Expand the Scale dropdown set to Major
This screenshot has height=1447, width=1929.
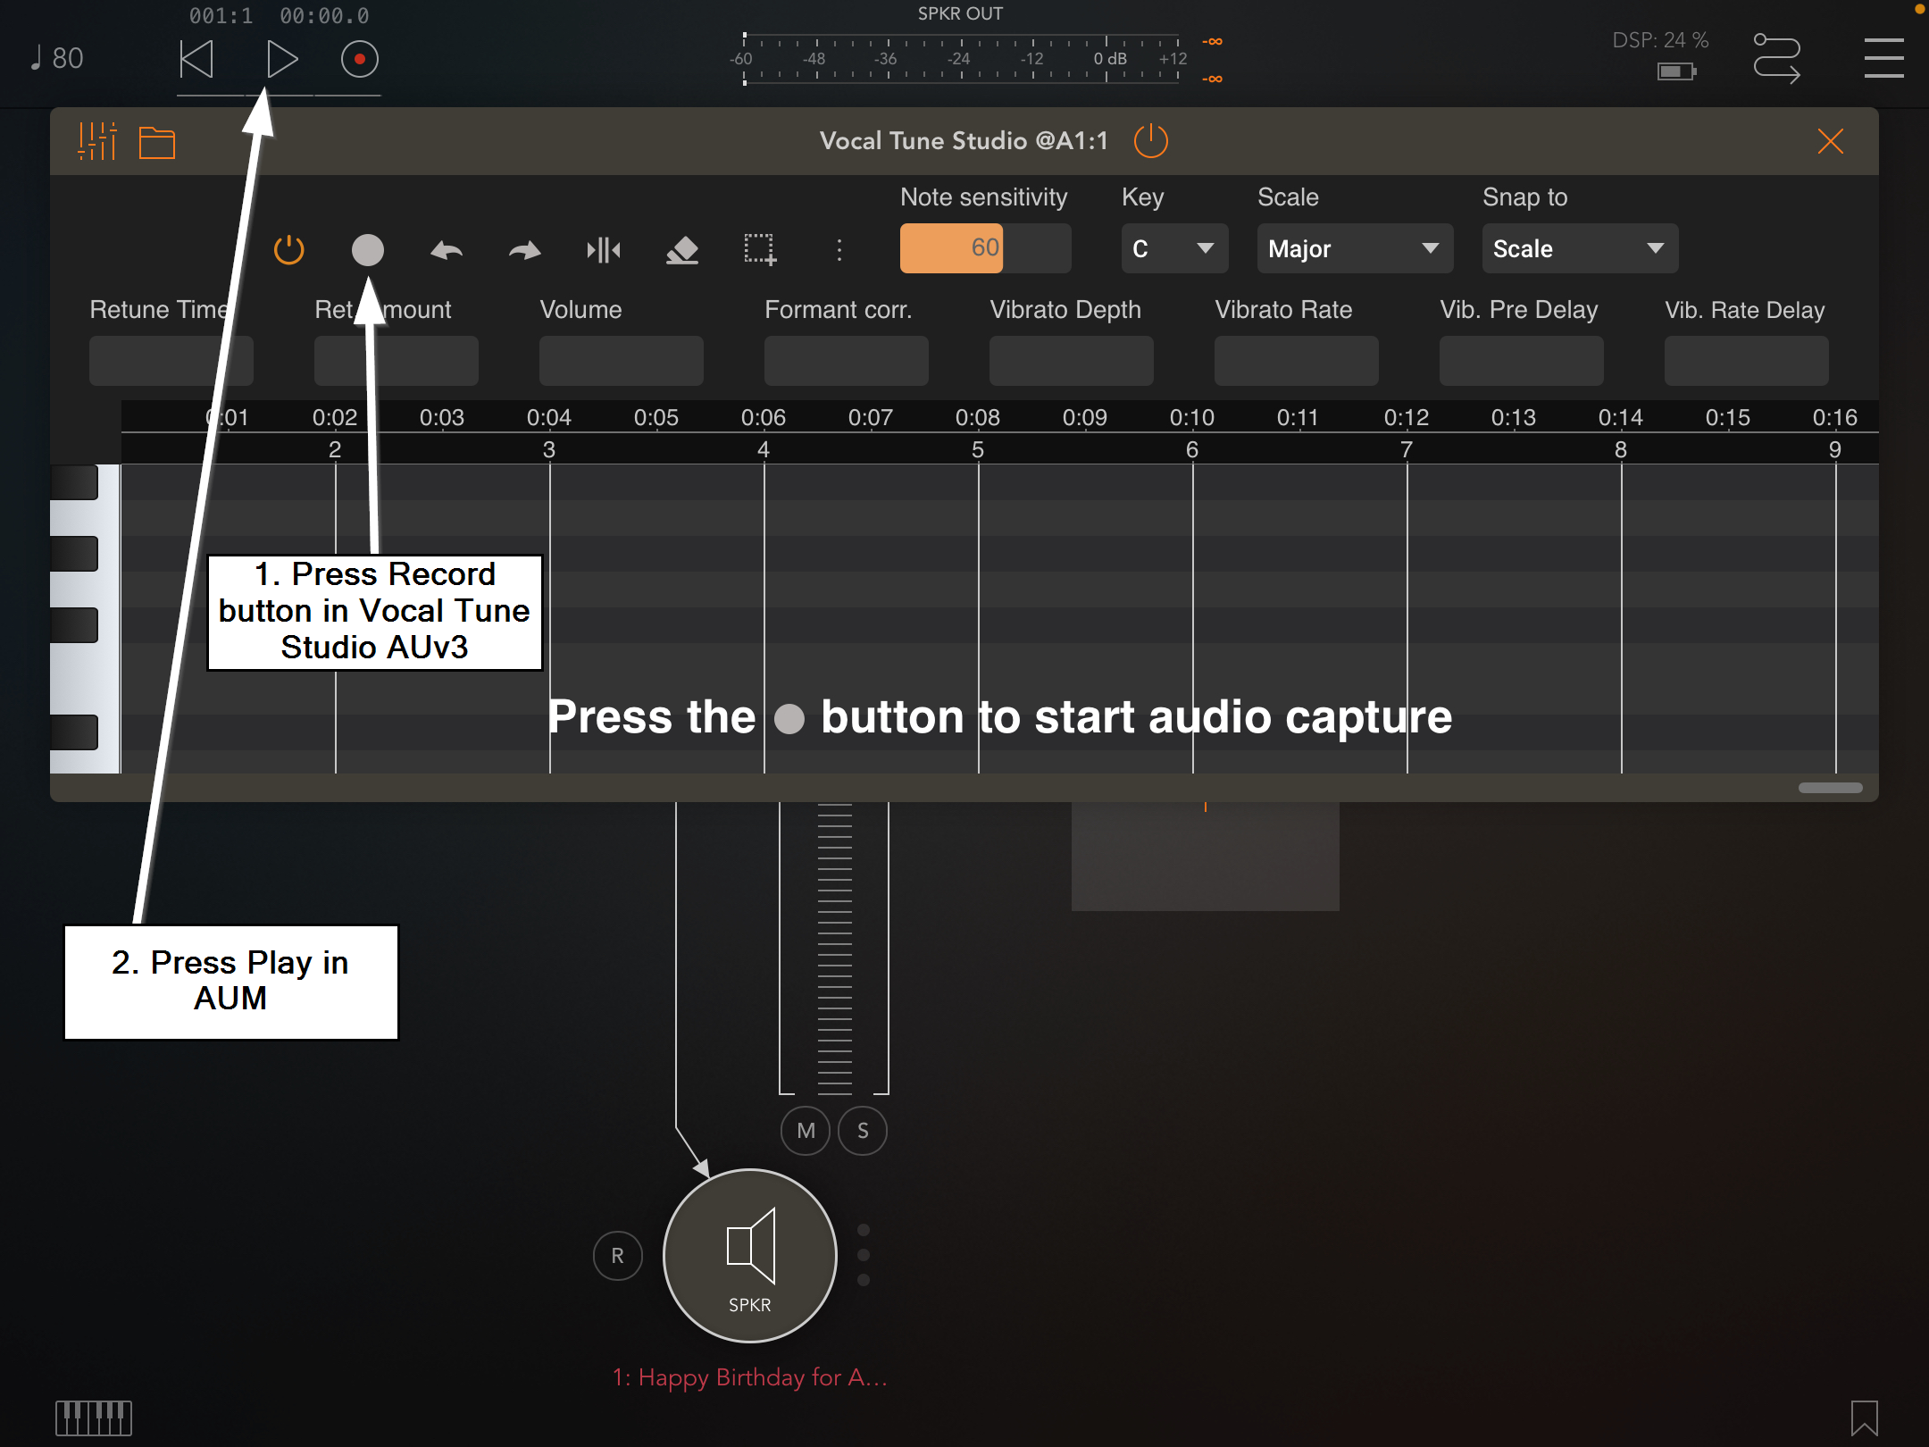pos(1354,248)
